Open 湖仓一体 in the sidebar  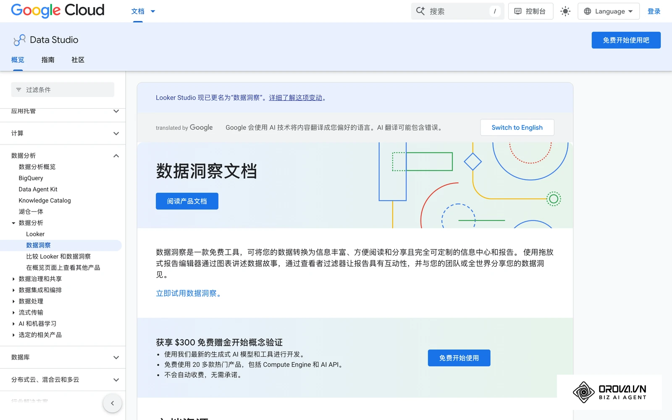click(31, 212)
